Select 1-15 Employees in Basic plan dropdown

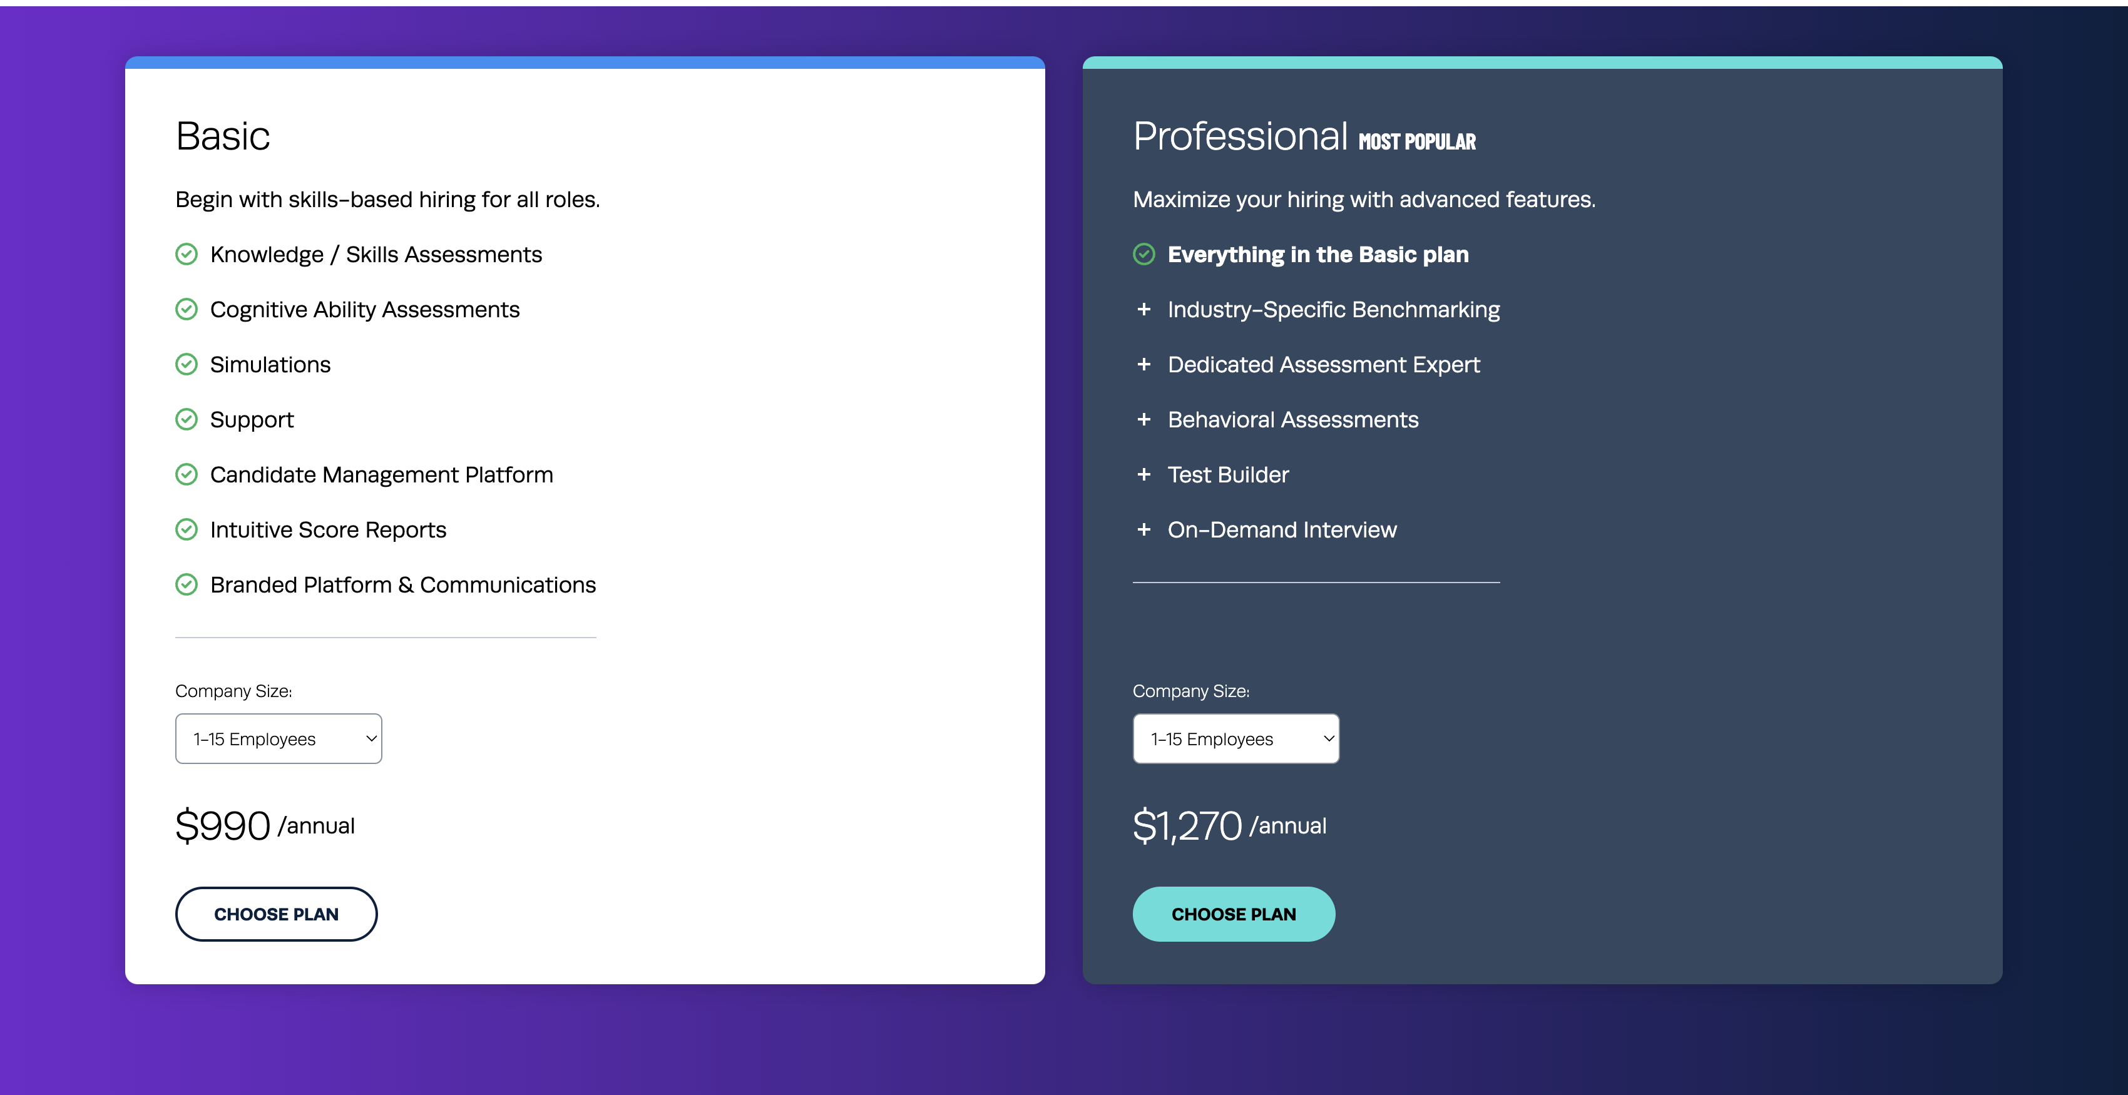[x=278, y=738]
